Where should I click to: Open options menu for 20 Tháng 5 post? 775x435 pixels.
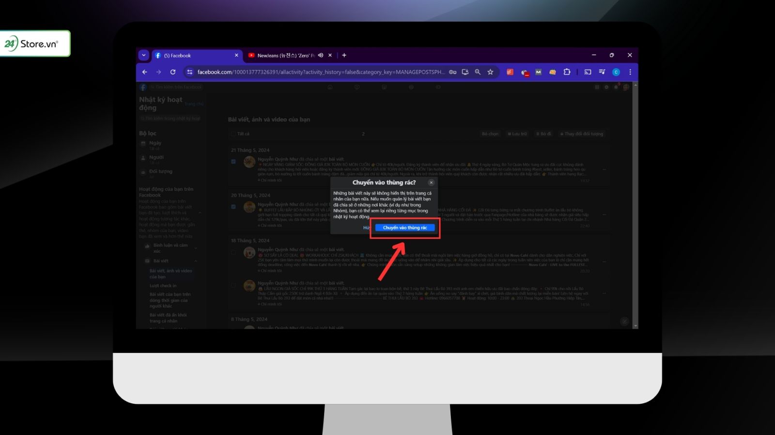pyautogui.click(x=604, y=215)
